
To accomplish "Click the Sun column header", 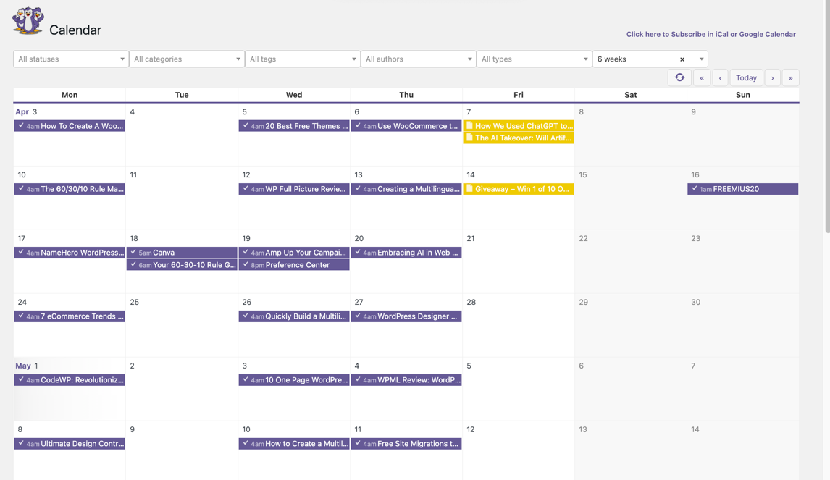I will click(x=742, y=95).
